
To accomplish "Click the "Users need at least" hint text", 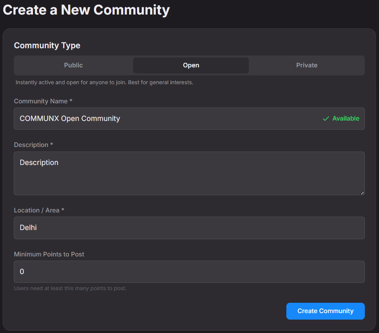I will 70,288.
